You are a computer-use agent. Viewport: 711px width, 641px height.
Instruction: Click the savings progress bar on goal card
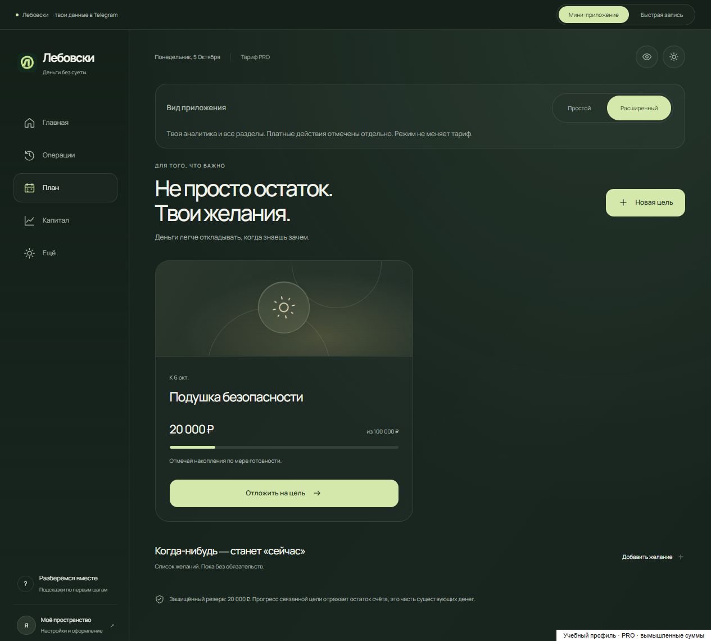[x=284, y=448]
